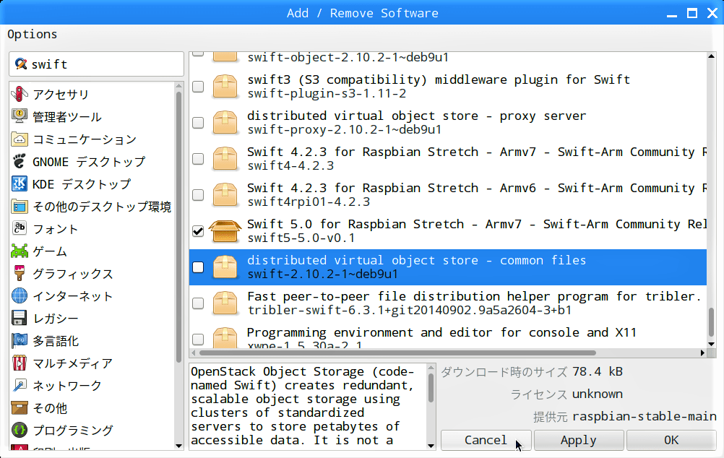Click the package list vertical scrollbar thumb
This screenshot has width=724, height=458.
point(711,321)
